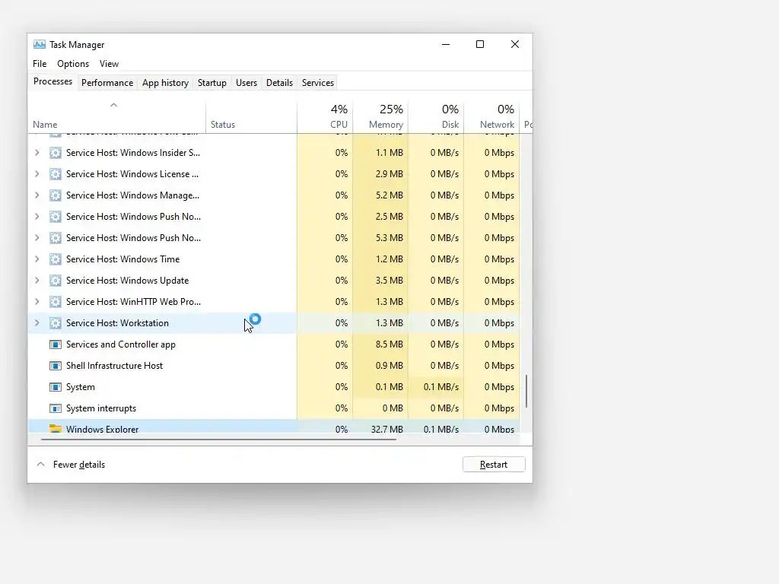Expand Service Host: Workstation

[x=37, y=323]
